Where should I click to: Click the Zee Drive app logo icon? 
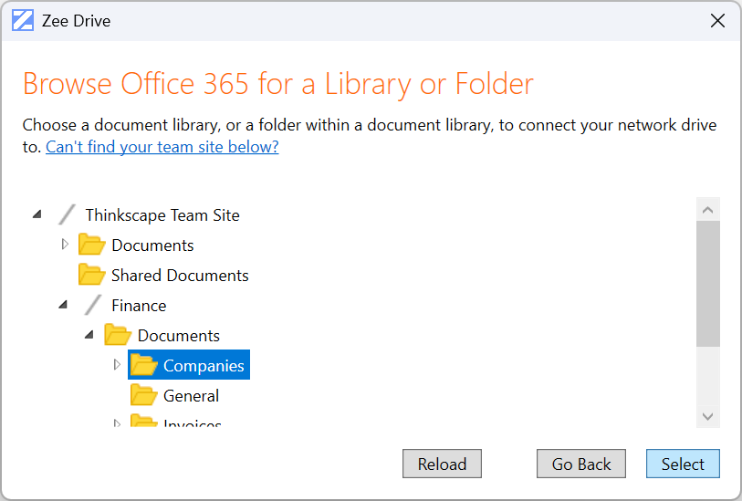[22, 20]
